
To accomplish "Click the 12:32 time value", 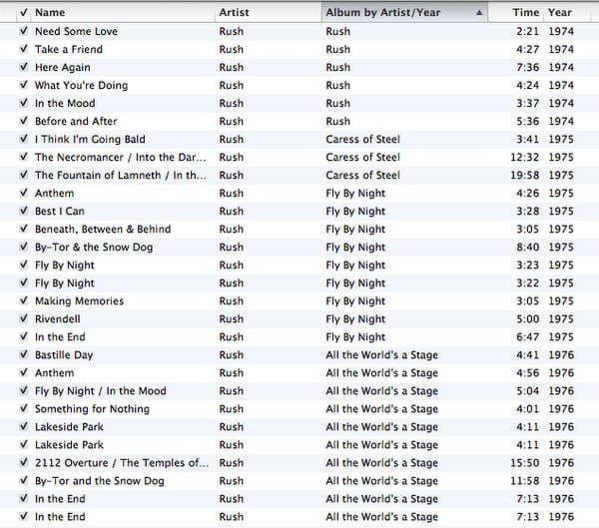I will pos(525,157).
